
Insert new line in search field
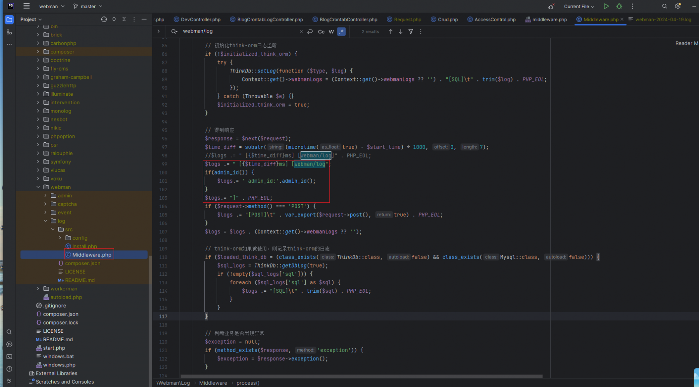click(x=310, y=31)
